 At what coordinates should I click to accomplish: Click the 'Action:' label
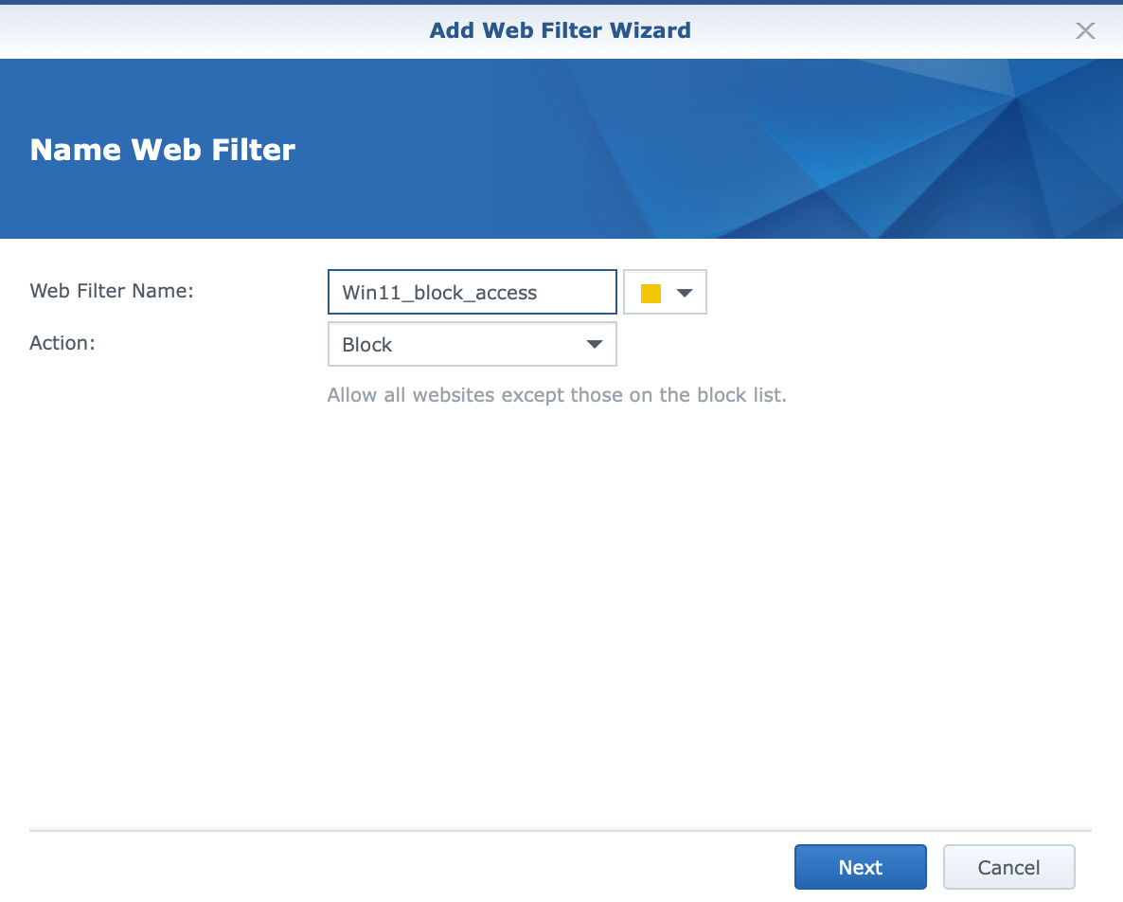tap(62, 343)
